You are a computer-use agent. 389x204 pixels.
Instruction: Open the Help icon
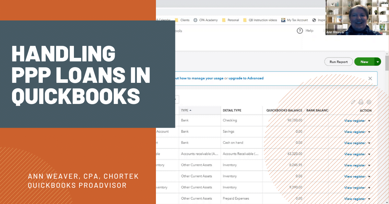coord(300,31)
